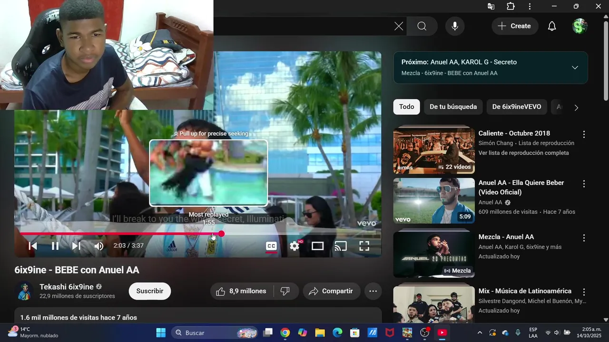This screenshot has height=342, width=609.
Task: Open File Explorer from taskbar
Action: (320, 332)
